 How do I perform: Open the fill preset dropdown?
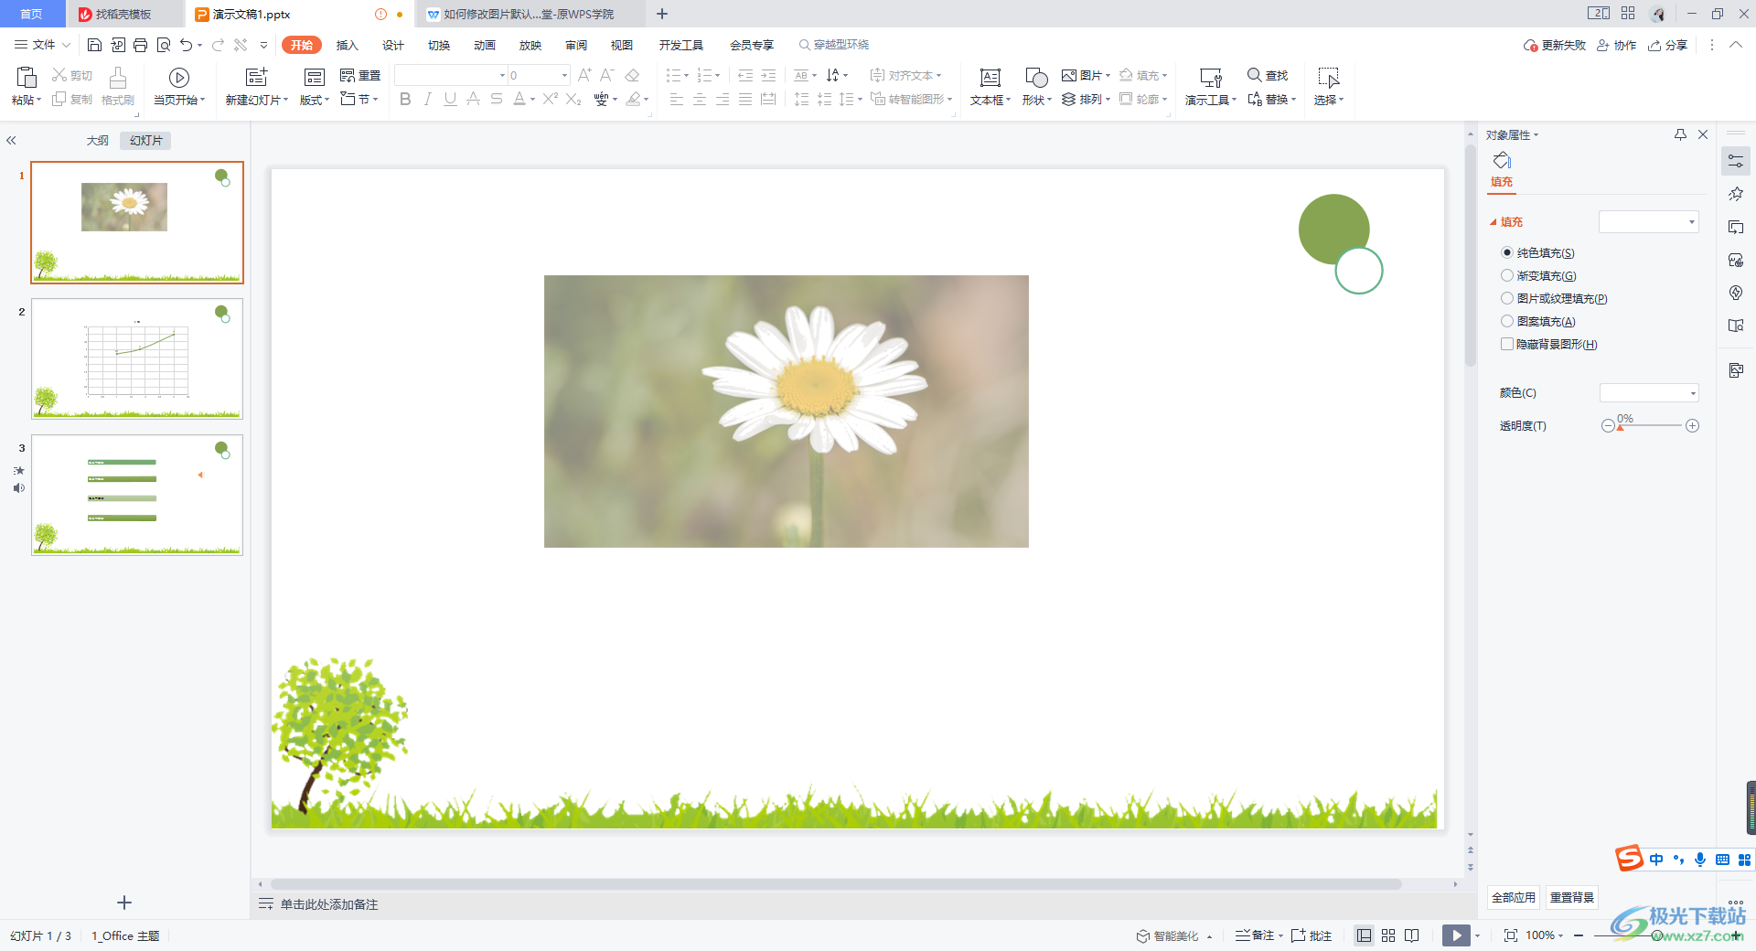coord(1648,221)
